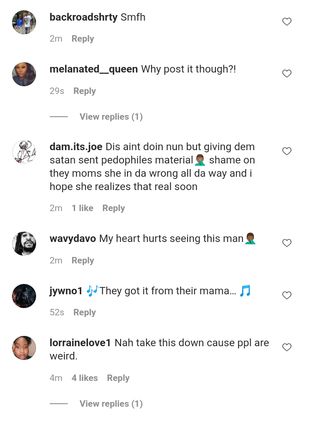Screen dimensions: 309x423
Task: View wavydavo's profile photo
Action: 24,244
